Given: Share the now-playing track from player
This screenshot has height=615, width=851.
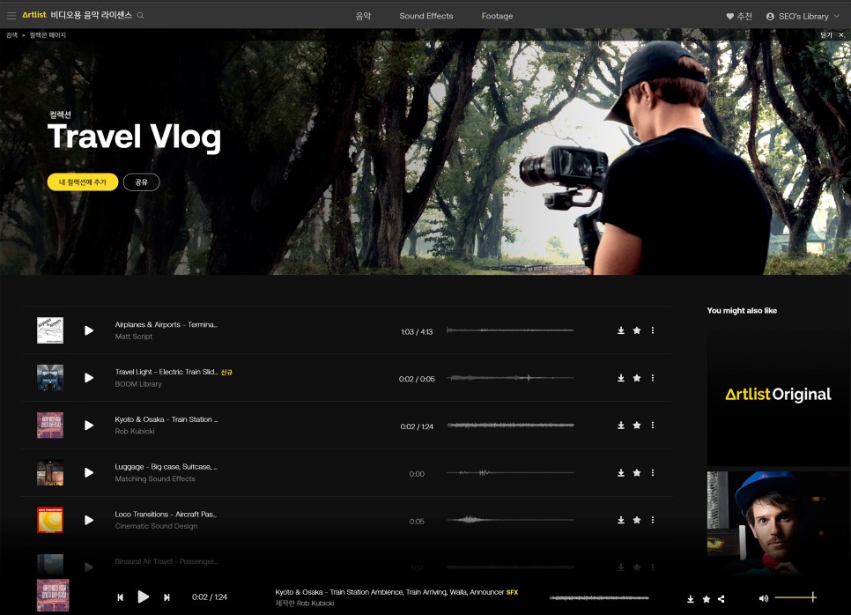Looking at the screenshot, I should point(721,599).
